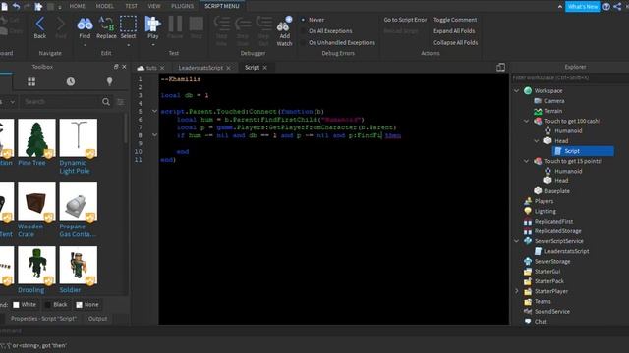The height and width of the screenshot is (353, 629).
Task: Click the Select tool icon
Action: (x=128, y=24)
